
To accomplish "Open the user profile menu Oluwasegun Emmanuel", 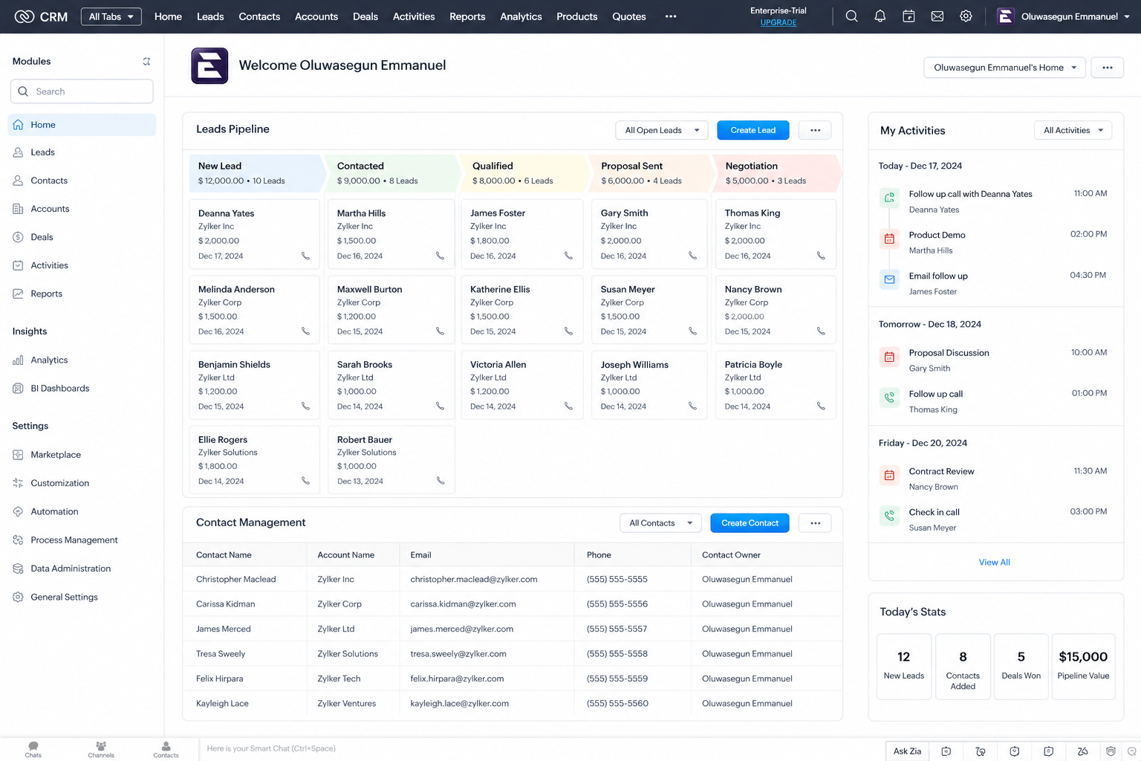I will coord(1063,16).
